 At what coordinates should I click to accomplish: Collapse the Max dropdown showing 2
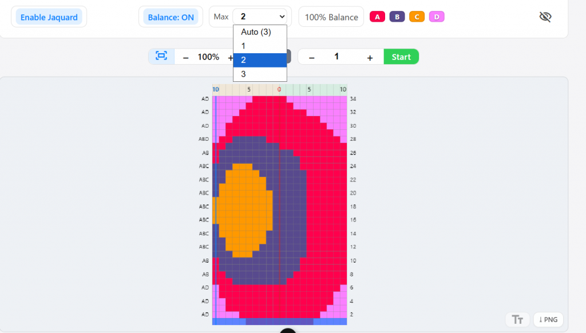tap(259, 17)
